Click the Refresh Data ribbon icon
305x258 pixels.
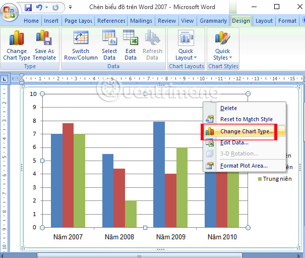[x=152, y=45]
